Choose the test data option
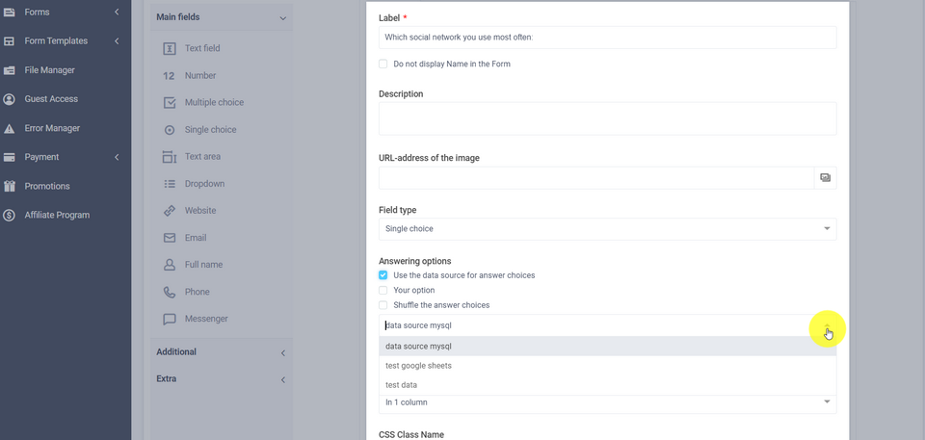Viewport: 925px width, 440px height. tap(402, 385)
